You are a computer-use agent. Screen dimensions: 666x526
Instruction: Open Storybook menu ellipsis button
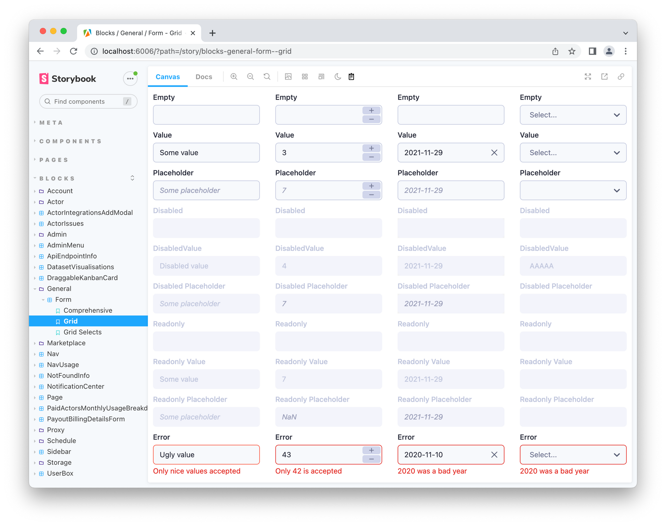130,79
